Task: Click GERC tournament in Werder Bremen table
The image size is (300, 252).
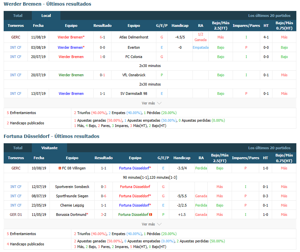Action: [16, 37]
